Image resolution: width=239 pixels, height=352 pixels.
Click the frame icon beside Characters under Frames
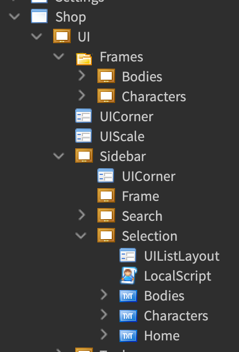coord(106,96)
